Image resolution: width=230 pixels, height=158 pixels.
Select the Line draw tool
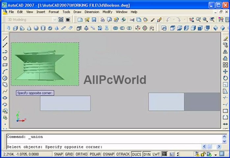pos(5,39)
